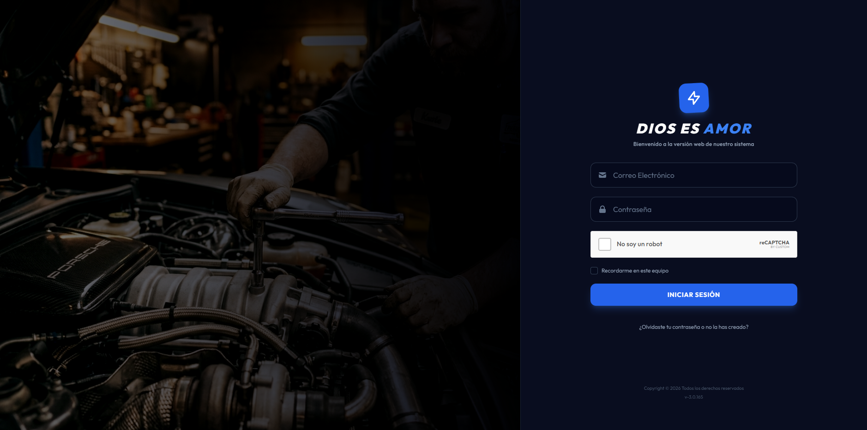
Task: Focus the Contraseña input field
Action: coord(693,209)
